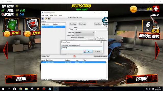Open the D3D menu

[56, 16]
